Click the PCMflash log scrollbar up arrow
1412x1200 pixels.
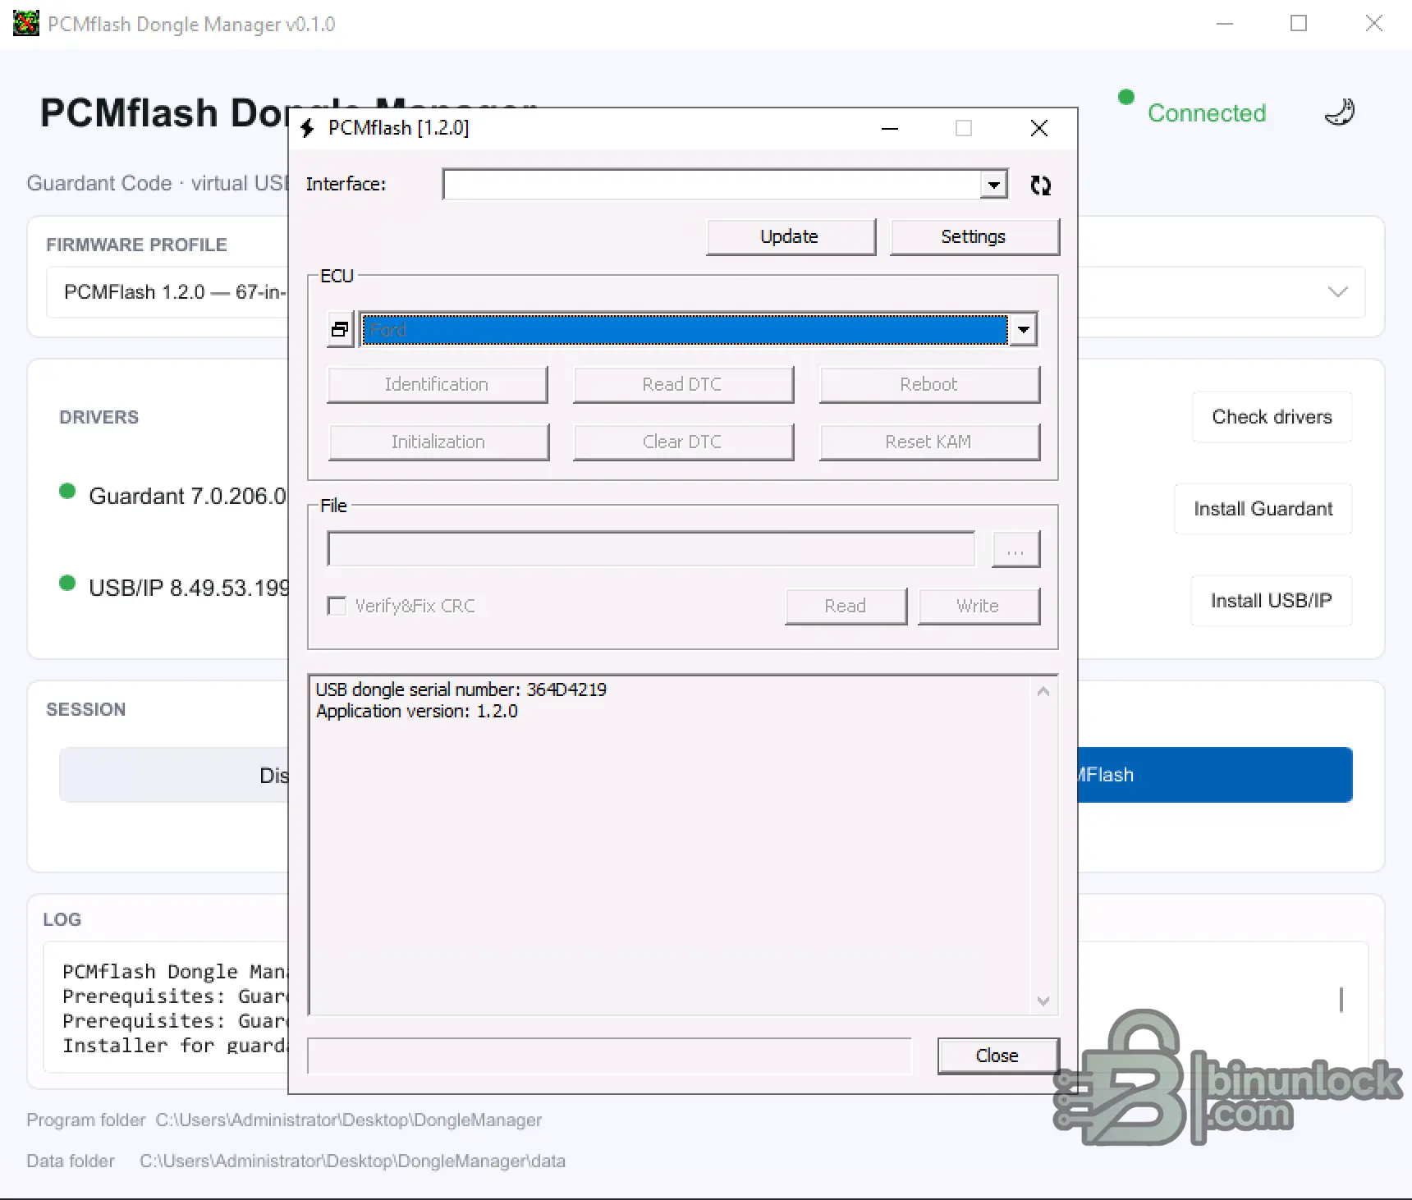(x=1043, y=691)
